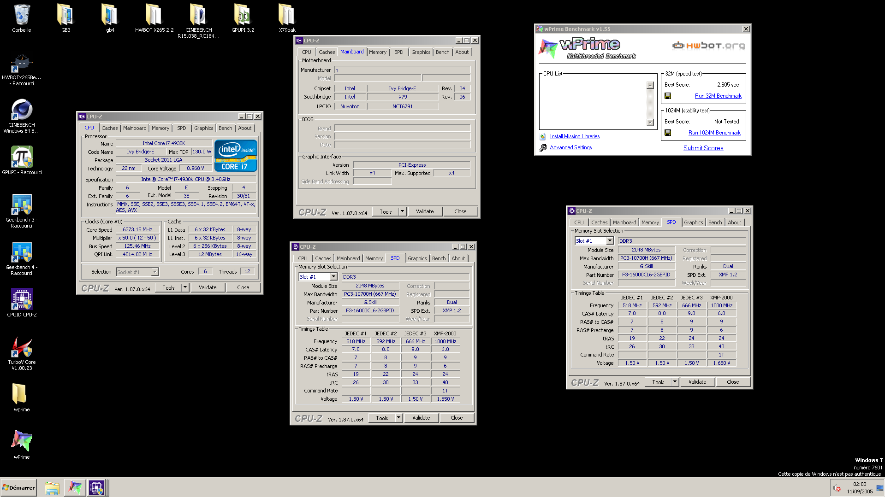The height and width of the screenshot is (497, 885).
Task: Launch HWBOTx265Benchmark shortcut icon
Action: tap(22, 63)
